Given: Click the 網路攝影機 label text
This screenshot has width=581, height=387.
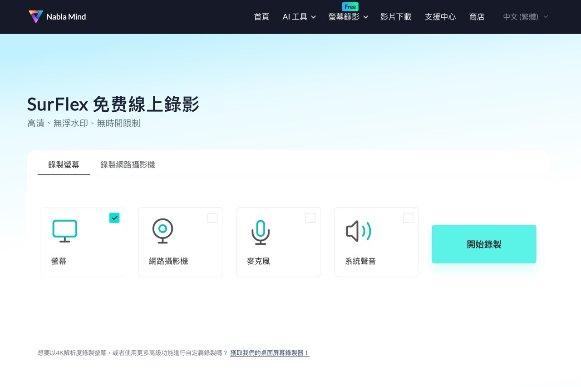Looking at the screenshot, I should click(x=168, y=261).
